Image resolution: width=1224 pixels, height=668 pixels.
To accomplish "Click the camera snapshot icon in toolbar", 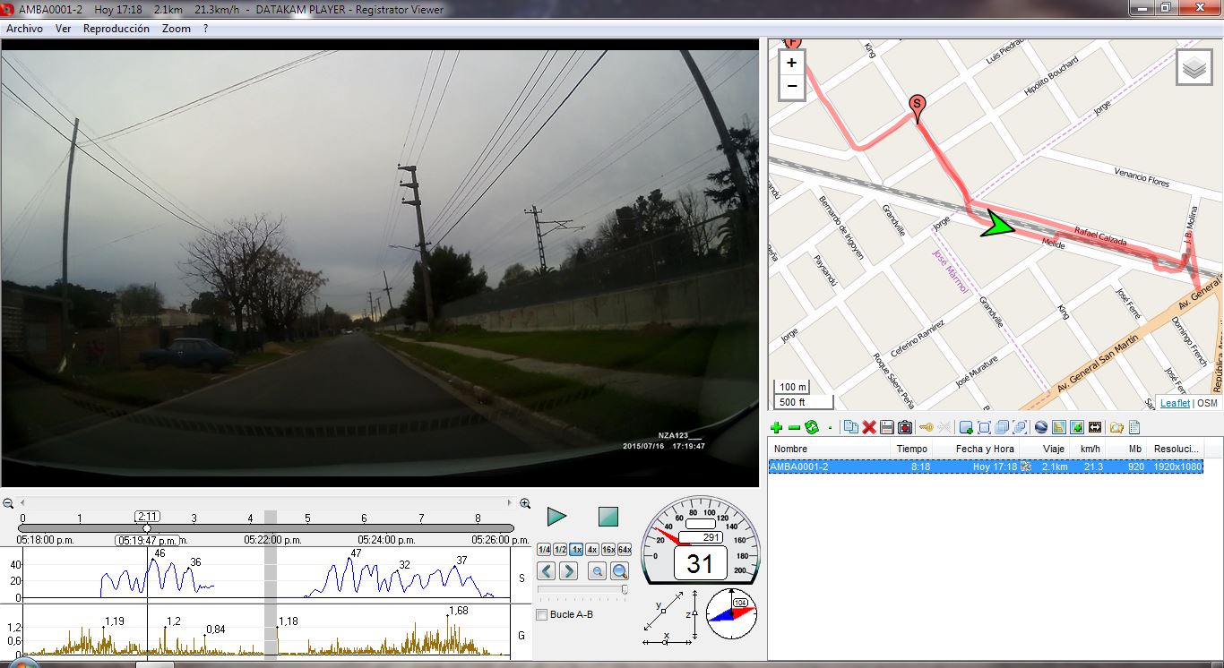I will [x=905, y=428].
